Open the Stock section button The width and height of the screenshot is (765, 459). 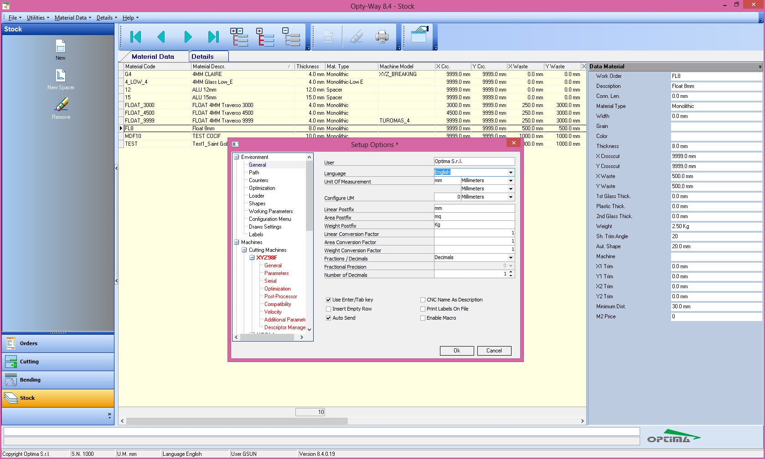(58, 398)
